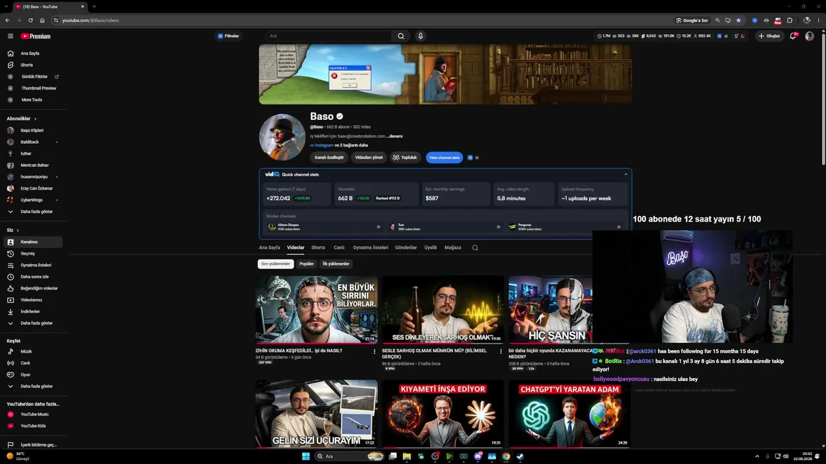Screen dimensions: 826x464
Task: Click the Google'a Sor button
Action: click(692, 20)
